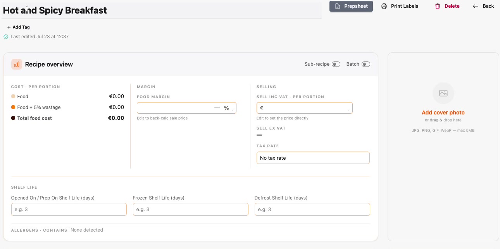Screen dimensions: 500x249
Task: Click the Frozen Shelf Life days field
Action: pyautogui.click(x=191, y=209)
